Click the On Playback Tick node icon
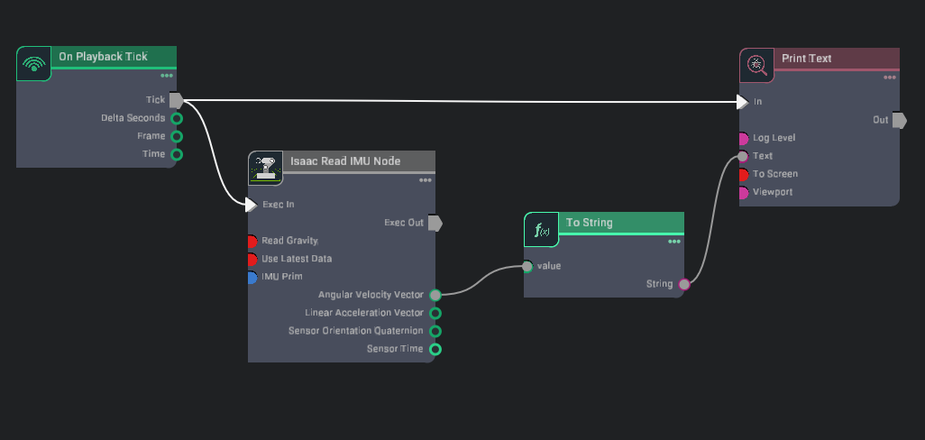The height and width of the screenshot is (440, 925). pyautogui.click(x=34, y=64)
